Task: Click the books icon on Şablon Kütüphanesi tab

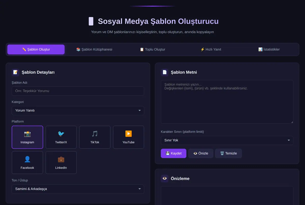Action: (78, 49)
